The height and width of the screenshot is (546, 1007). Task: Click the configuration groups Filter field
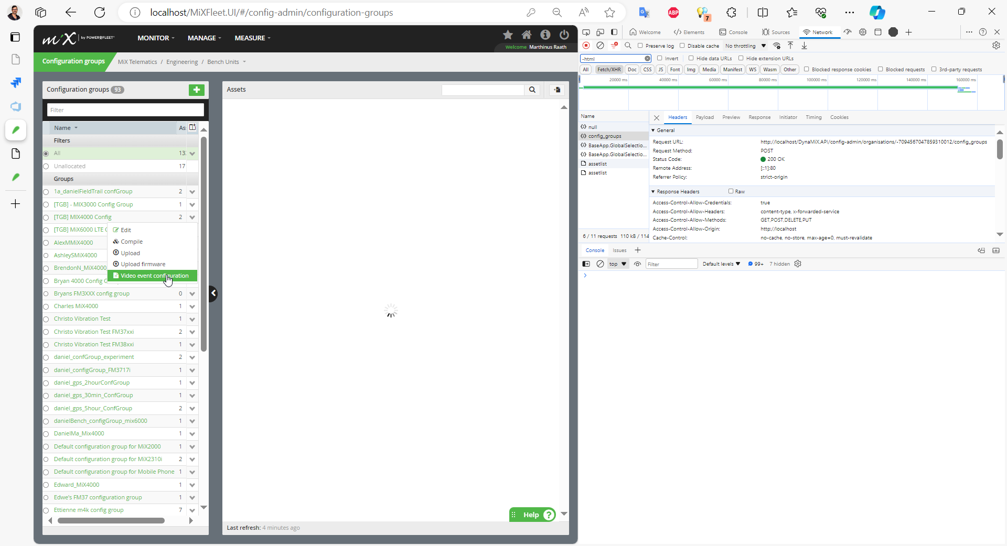pyautogui.click(x=125, y=110)
